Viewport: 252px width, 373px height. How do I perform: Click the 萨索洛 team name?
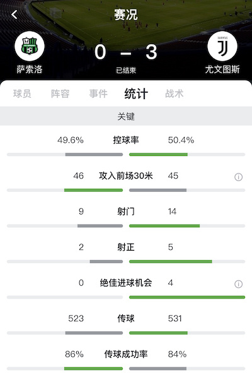point(30,69)
